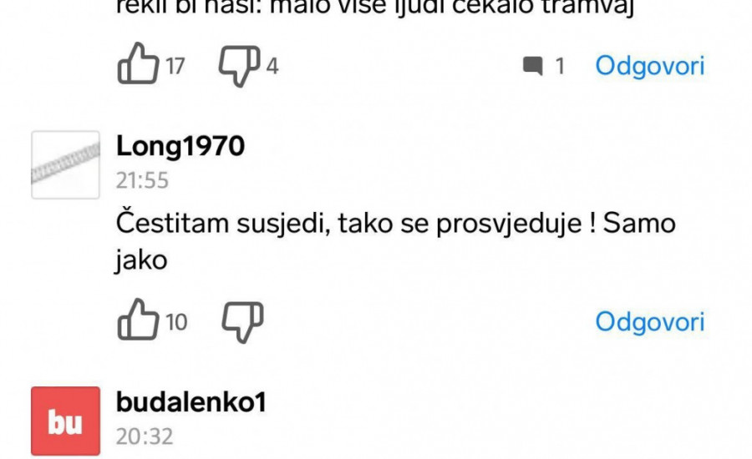Open replies via the speech bubble icon
This screenshot has width=752, height=459.
tap(533, 66)
